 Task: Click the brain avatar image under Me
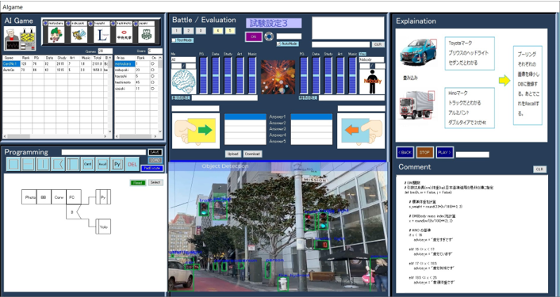coord(183,82)
